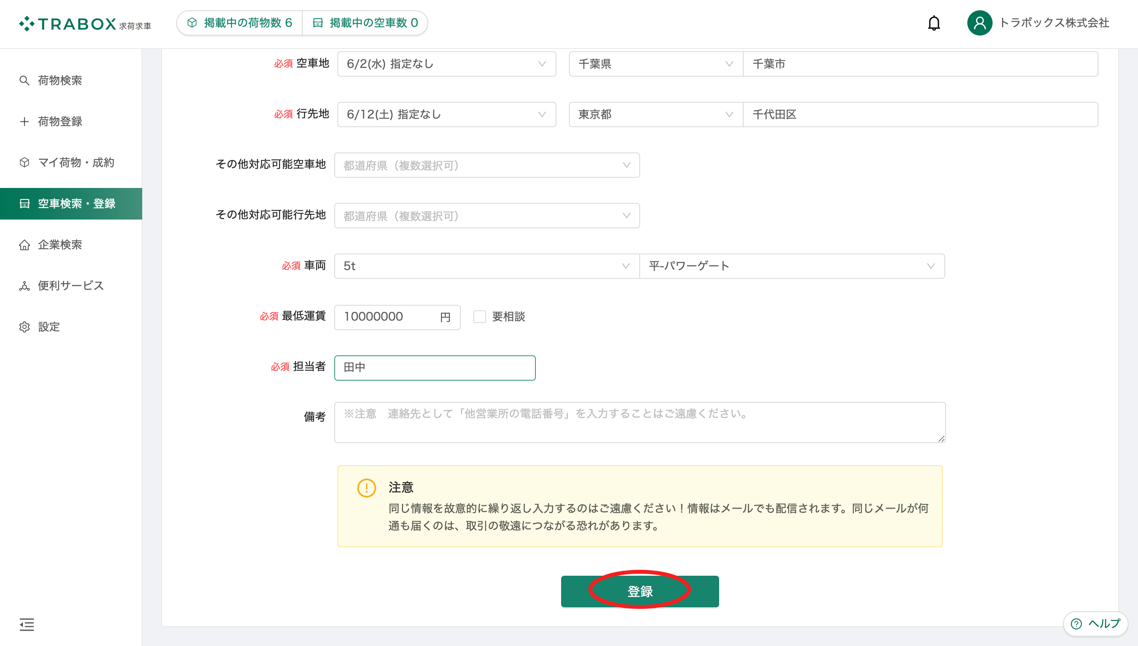Screen dimensions: 1138x646
Task: Click the box icon beside マイ荷物・成約
Action: 24,162
